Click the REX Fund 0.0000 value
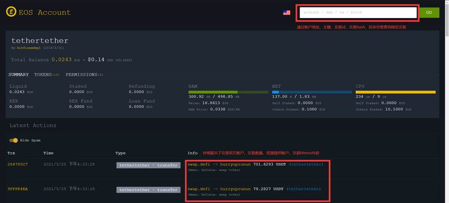 click(x=77, y=107)
